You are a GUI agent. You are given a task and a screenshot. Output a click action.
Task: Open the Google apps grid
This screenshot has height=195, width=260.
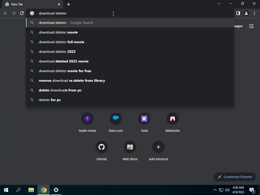point(251,26)
